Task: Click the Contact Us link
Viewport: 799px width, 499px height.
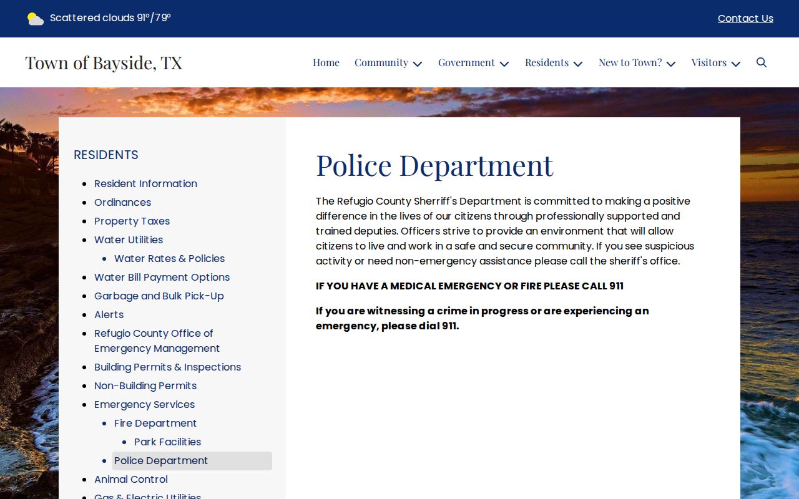Action: click(x=745, y=19)
